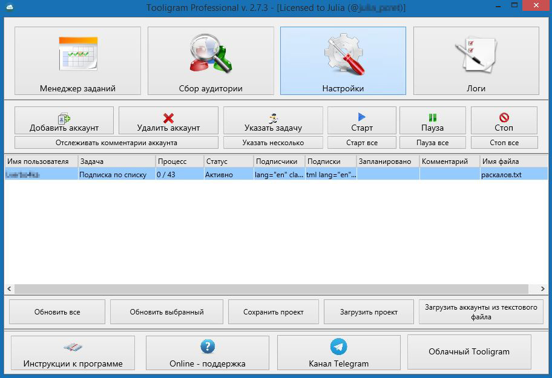Click the Пауза все button
Image resolution: width=552 pixels, height=378 pixels.
point(433,143)
